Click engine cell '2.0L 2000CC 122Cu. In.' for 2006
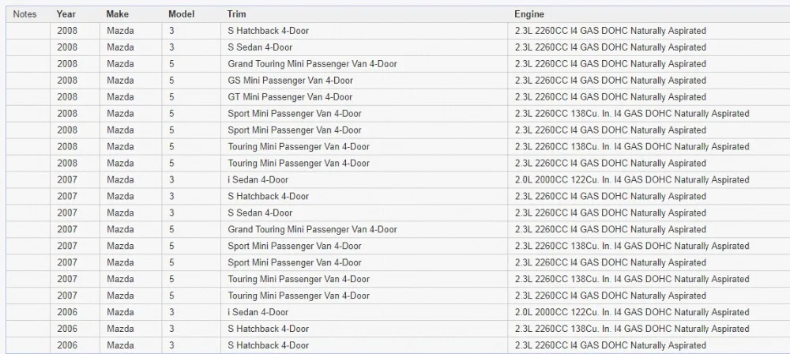This screenshot has height=354, width=790. 649,312
